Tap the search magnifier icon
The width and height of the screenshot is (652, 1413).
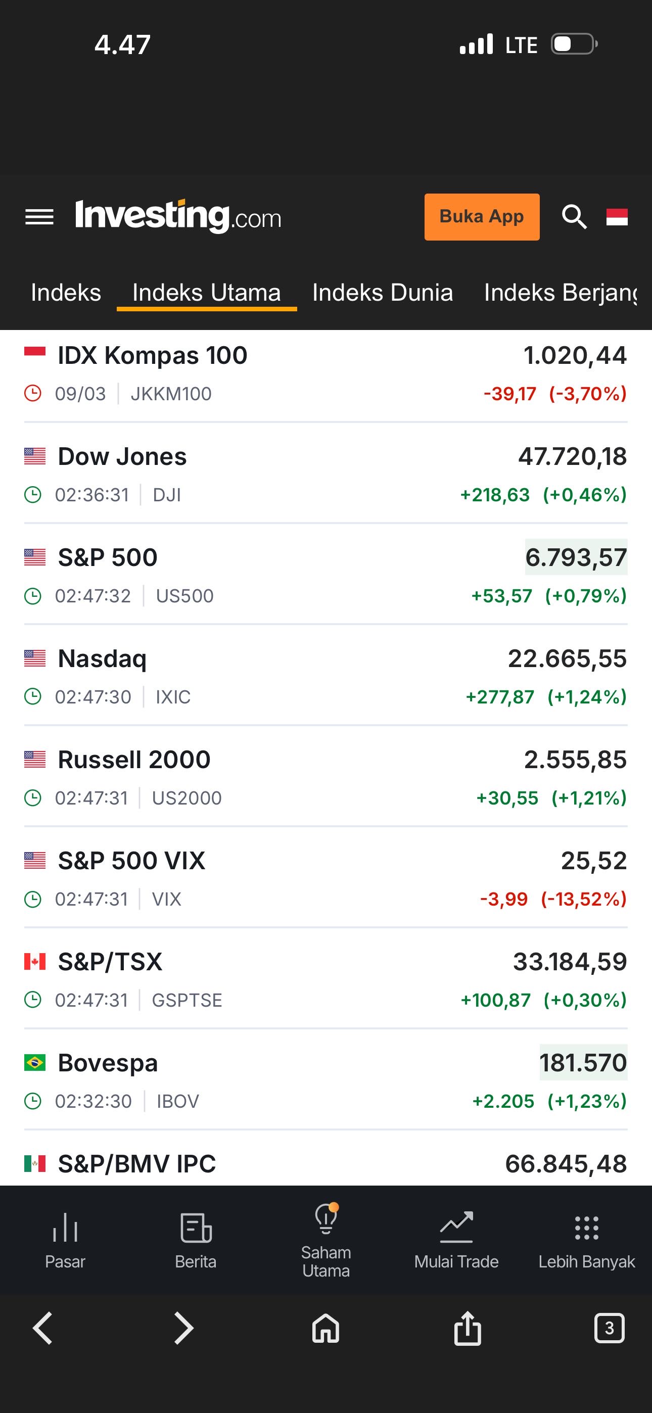pos(574,217)
